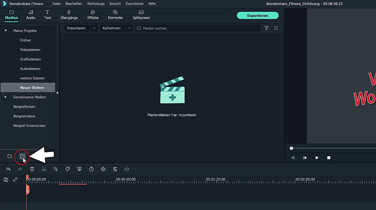The width and height of the screenshot is (376, 210).
Task: Open the Bearbeiten menu
Action: [x=74, y=3]
